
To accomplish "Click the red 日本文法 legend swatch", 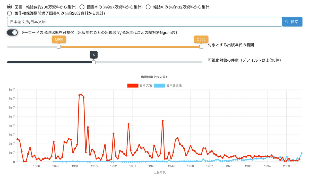I will point(133,86).
